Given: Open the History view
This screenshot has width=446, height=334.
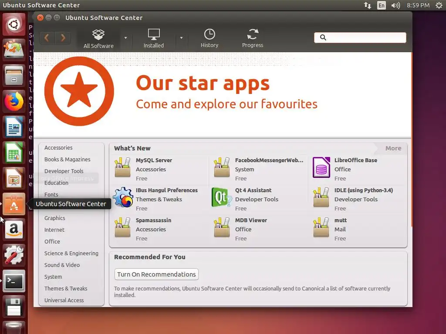Looking at the screenshot, I should click(209, 38).
